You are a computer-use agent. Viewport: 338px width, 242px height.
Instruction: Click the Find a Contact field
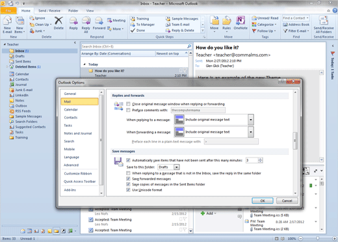tap(296, 18)
